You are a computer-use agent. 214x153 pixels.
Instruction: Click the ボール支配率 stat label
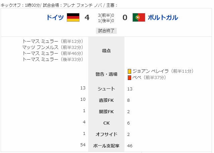point(106,146)
